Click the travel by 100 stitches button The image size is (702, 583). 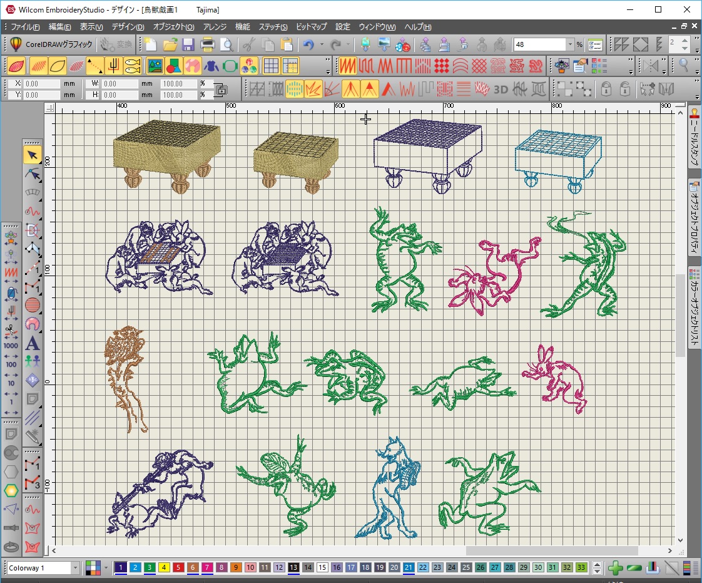tap(11, 364)
